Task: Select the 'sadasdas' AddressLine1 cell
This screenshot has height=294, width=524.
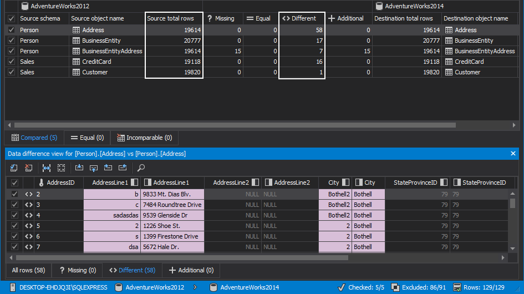Action: [x=112, y=215]
